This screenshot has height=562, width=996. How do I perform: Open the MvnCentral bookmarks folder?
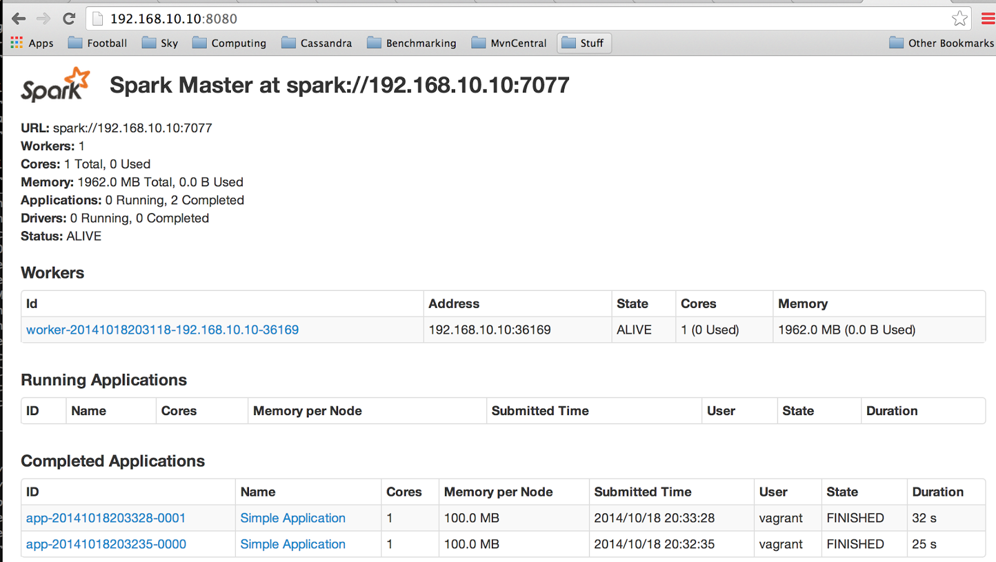[509, 43]
